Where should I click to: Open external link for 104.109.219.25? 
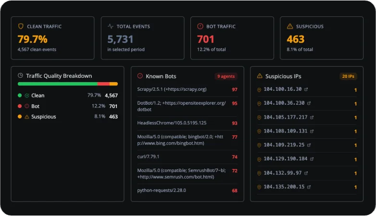click(309, 145)
